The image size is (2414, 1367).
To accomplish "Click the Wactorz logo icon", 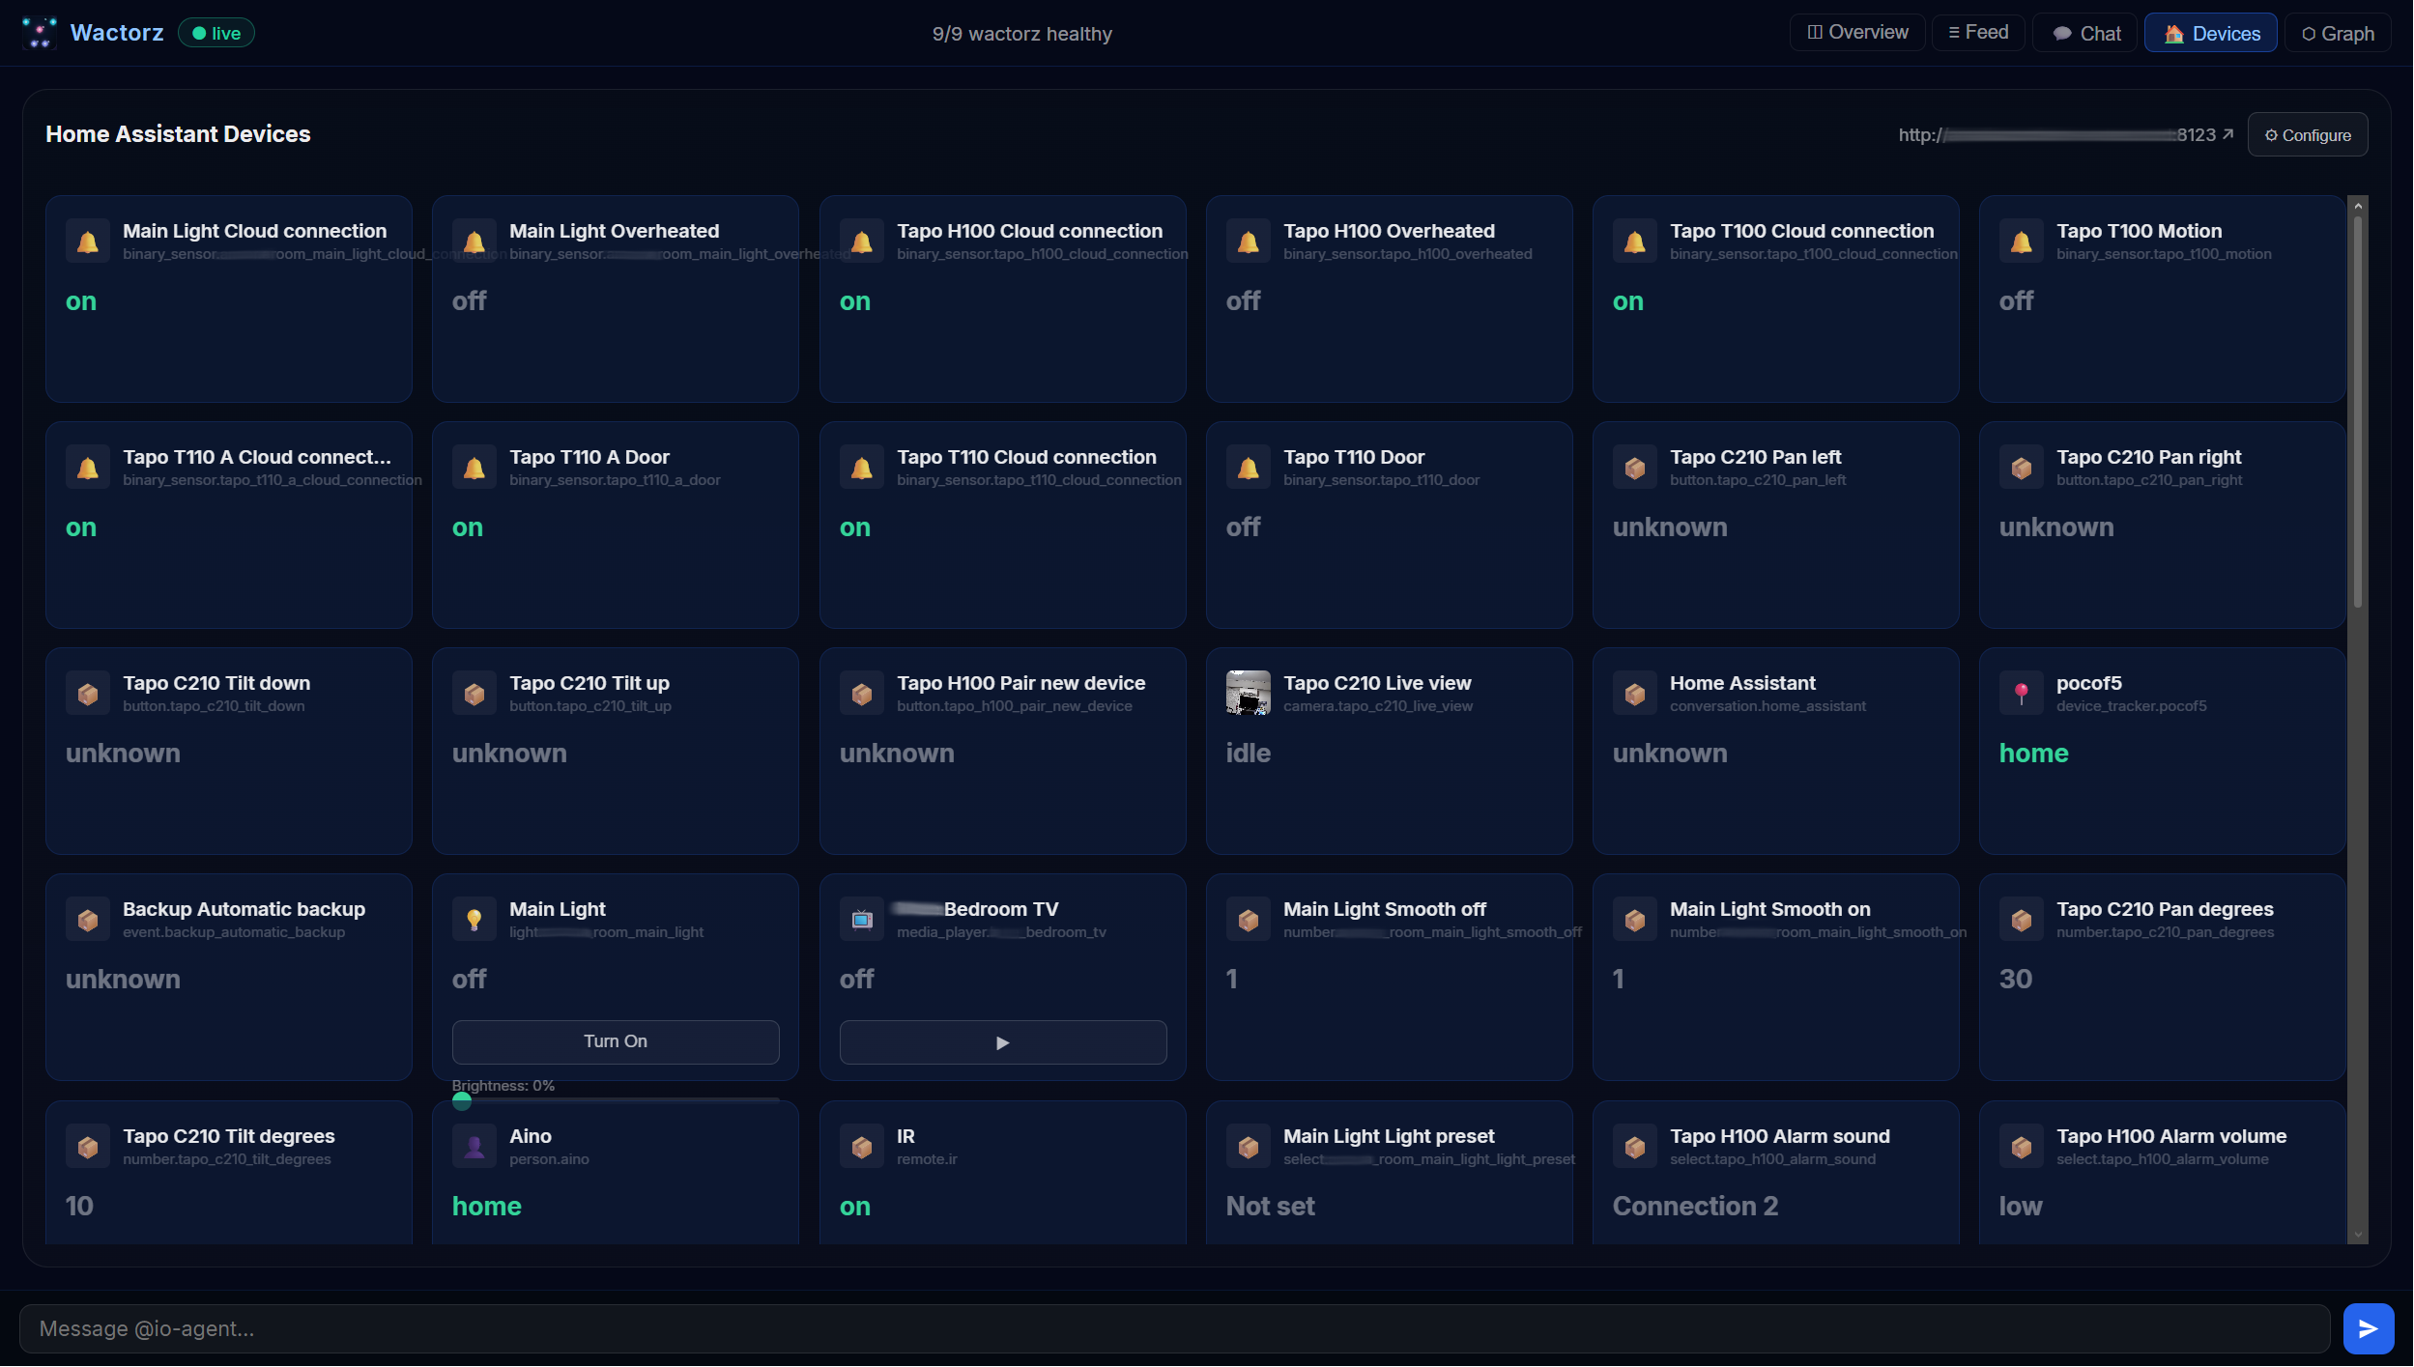I will point(39,32).
